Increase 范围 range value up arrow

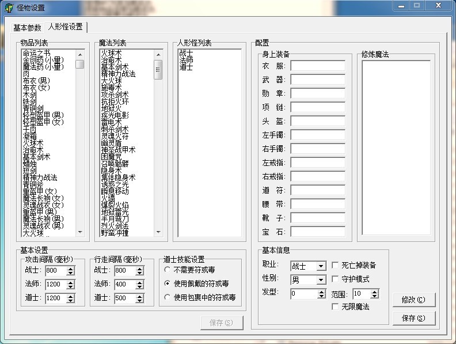click(x=375, y=292)
